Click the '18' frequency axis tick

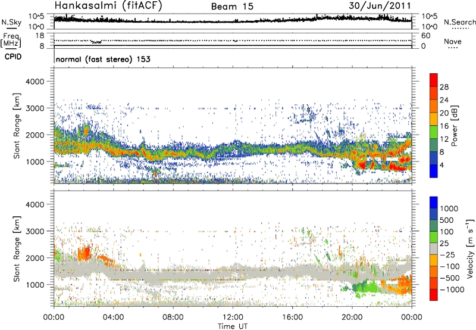click(x=39, y=36)
